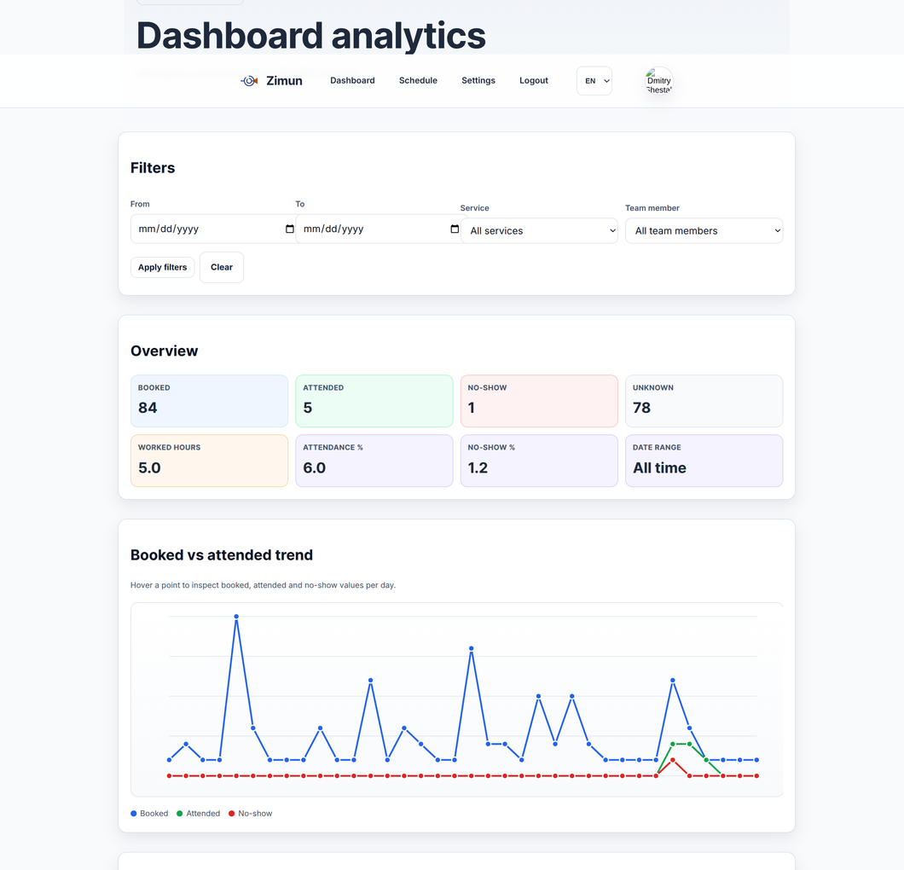Click the No-show overview card showing 1
This screenshot has height=870, width=904.
(538, 401)
